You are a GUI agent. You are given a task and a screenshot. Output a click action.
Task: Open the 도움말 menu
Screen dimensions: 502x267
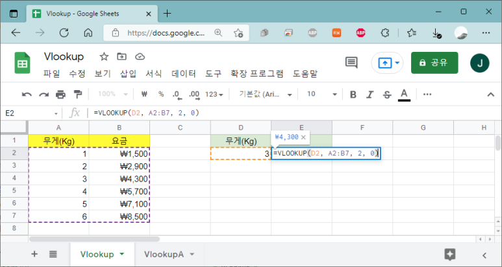pos(305,74)
